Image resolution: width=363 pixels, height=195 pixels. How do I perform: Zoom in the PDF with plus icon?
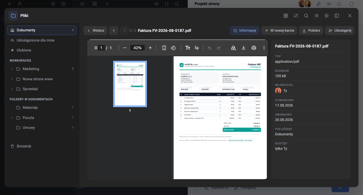click(x=150, y=48)
